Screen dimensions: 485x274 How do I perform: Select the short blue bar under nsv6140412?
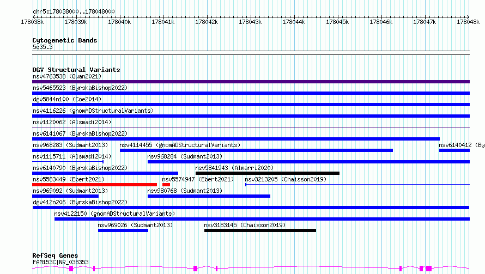click(454, 150)
